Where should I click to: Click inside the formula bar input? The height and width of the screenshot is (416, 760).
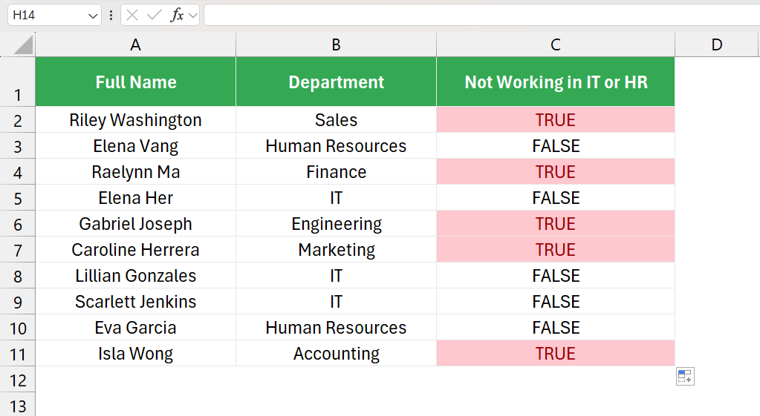482,15
